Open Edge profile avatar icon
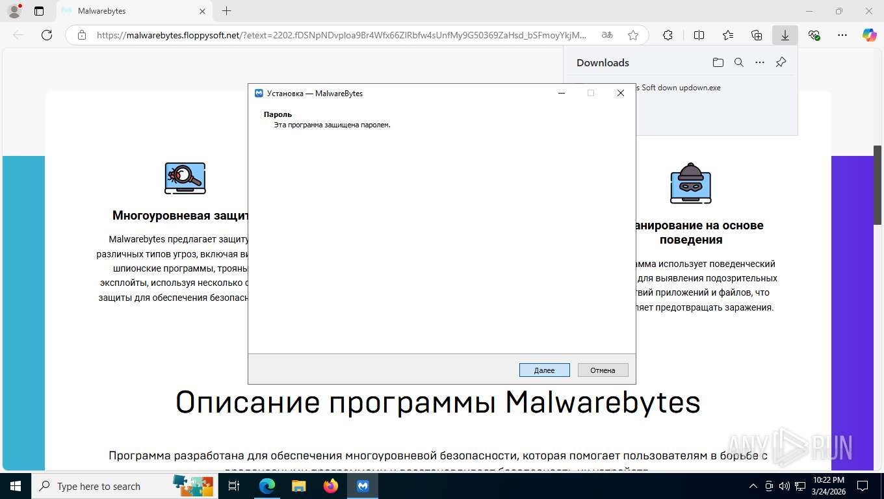The width and height of the screenshot is (884, 499). point(14,11)
